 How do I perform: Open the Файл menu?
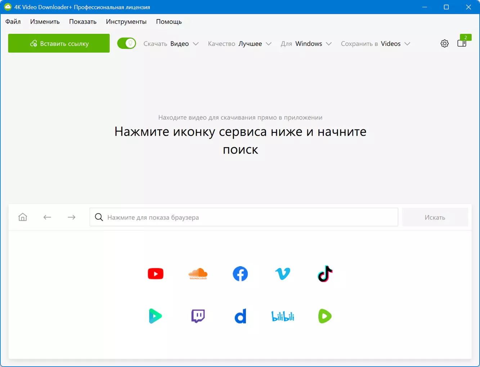tap(13, 22)
